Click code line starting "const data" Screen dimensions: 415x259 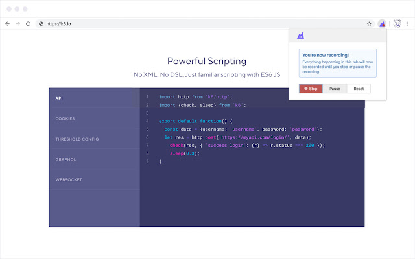pyautogui.click(x=243, y=129)
